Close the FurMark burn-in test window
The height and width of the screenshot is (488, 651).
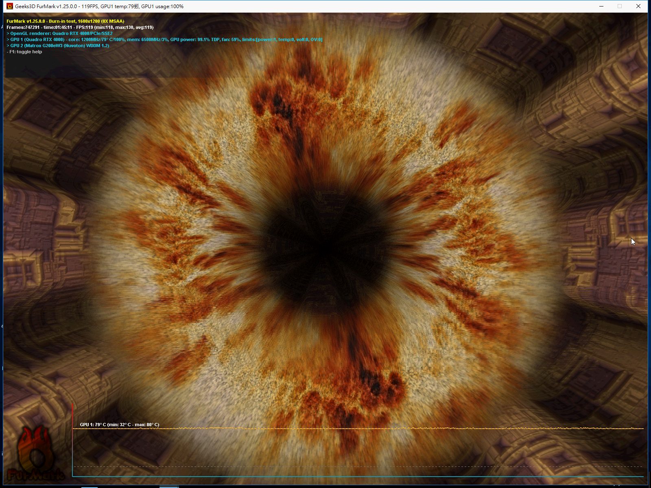point(638,6)
